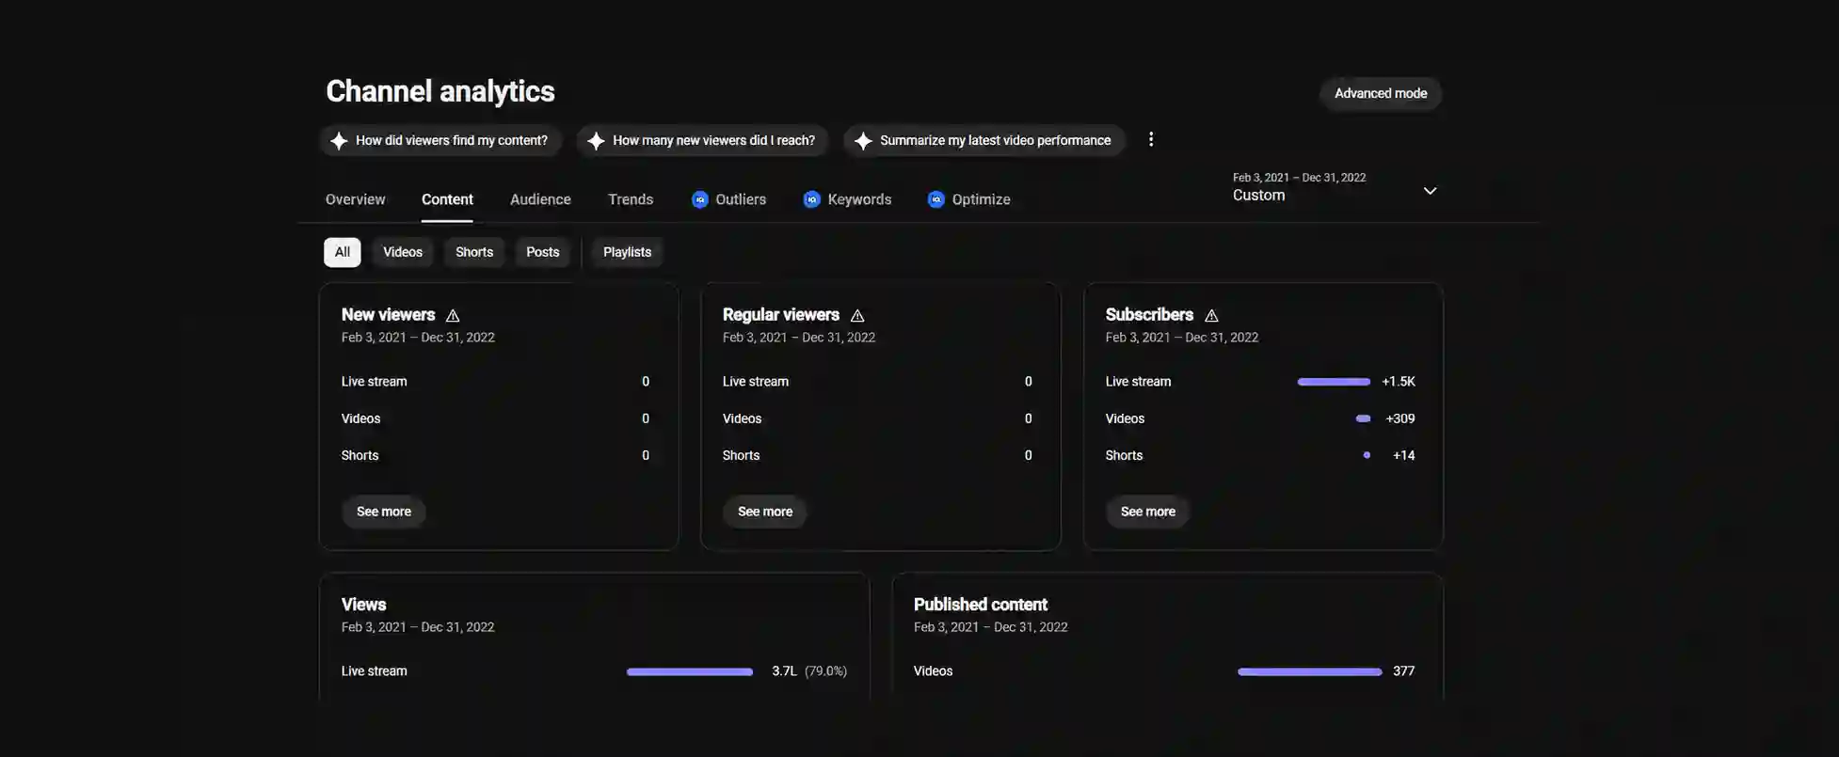1839x757 pixels.
Task: Open the Optimize tab
Action: point(968,199)
